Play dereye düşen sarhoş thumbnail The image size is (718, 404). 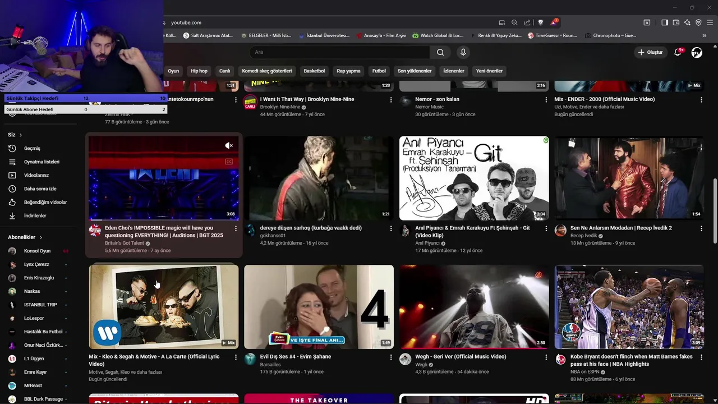(319, 178)
